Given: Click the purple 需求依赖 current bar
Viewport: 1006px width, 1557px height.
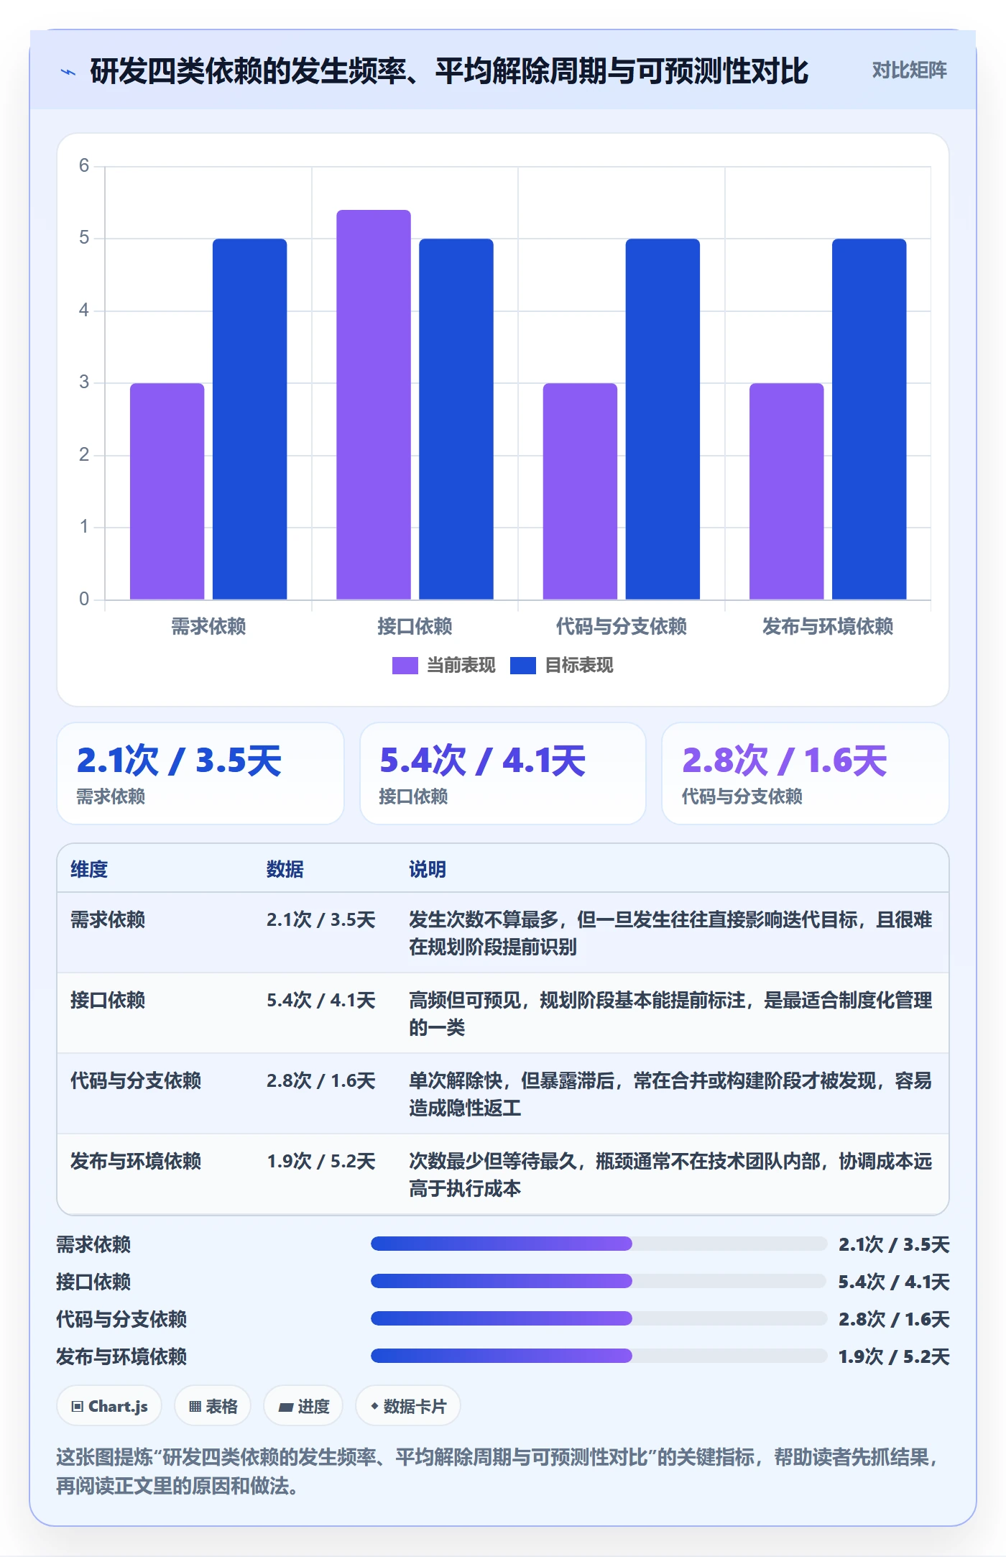Looking at the screenshot, I should tap(167, 491).
